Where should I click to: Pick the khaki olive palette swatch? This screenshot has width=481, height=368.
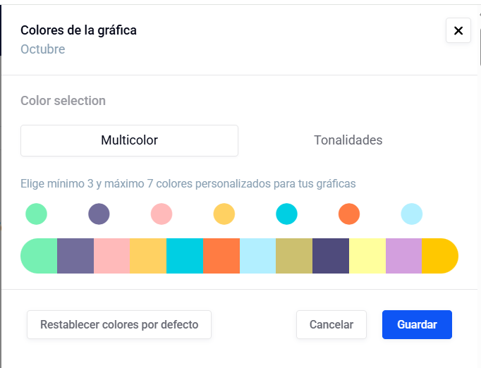[294, 255]
